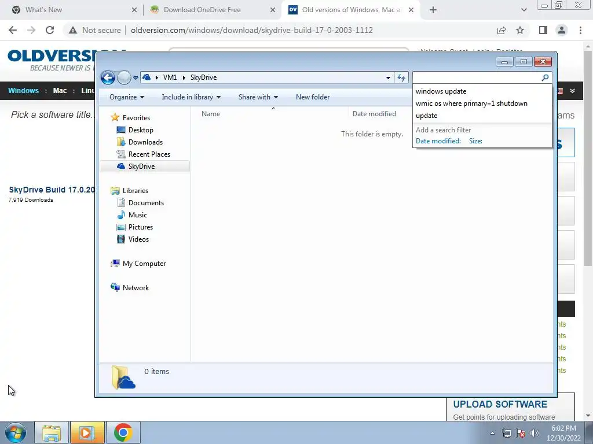593x444 pixels.
Task: Choose 'wmic os where primary=1 shutdown' suggestion
Action: click(471, 103)
